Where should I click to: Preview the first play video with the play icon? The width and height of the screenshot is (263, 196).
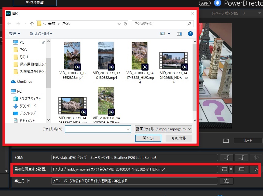pyautogui.click(x=256, y=169)
